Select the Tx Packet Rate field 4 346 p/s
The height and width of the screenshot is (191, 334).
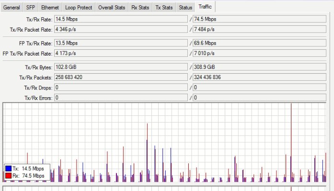tap(121, 29)
